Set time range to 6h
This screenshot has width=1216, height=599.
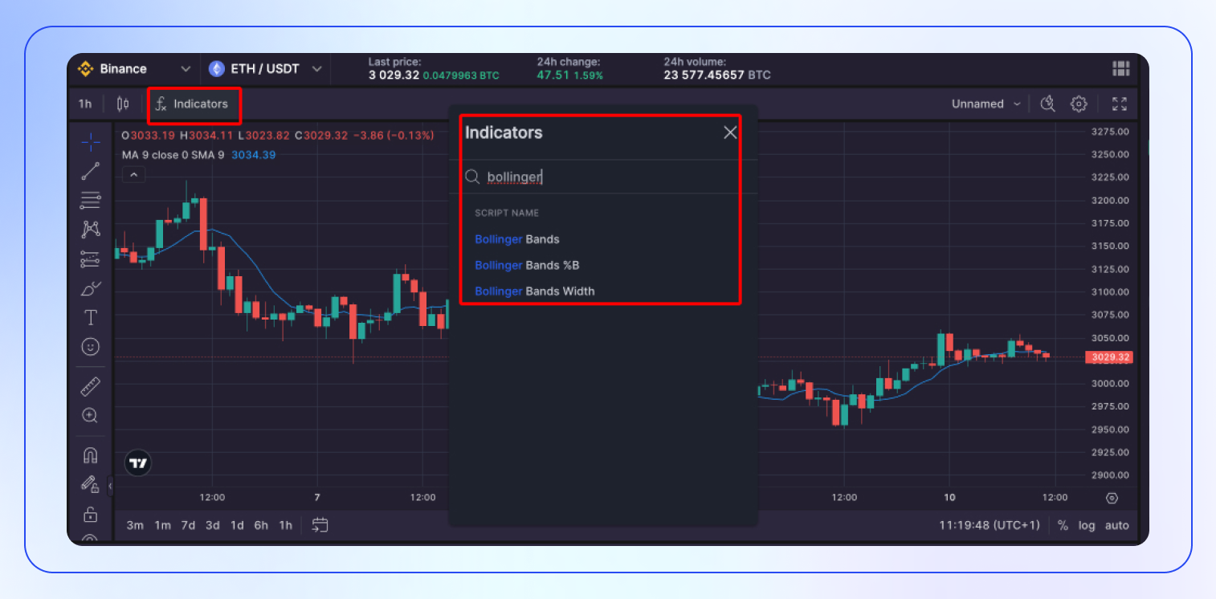click(x=261, y=525)
